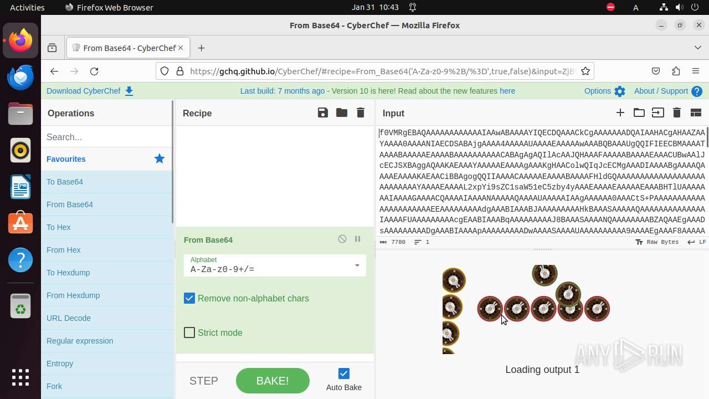
Task: Clear the recipe with trash icon
Action: click(x=361, y=112)
